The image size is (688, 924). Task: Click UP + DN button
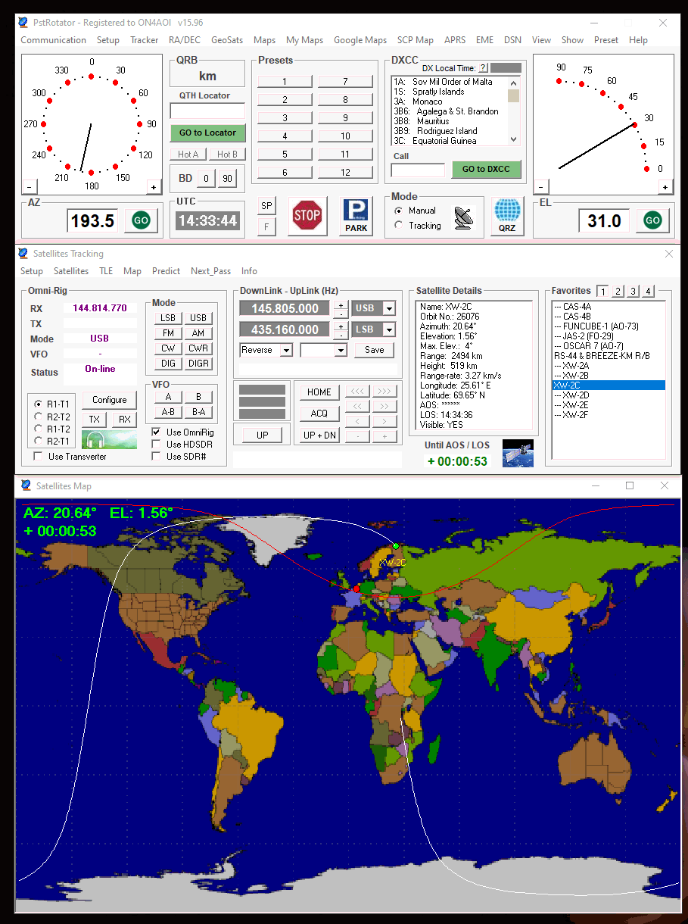point(319,435)
